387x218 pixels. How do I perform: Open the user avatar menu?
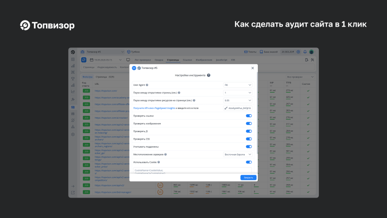pyautogui.click(x=312, y=52)
